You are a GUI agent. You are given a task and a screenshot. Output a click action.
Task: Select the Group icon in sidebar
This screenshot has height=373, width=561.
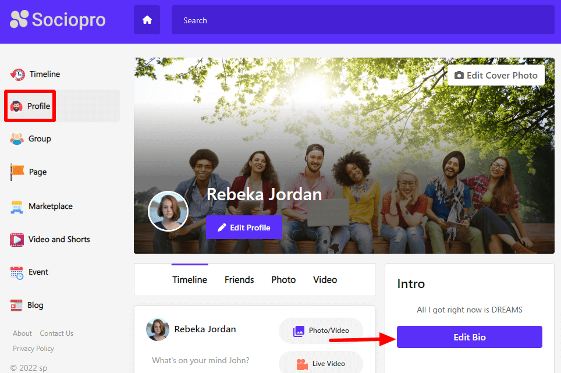click(x=17, y=139)
